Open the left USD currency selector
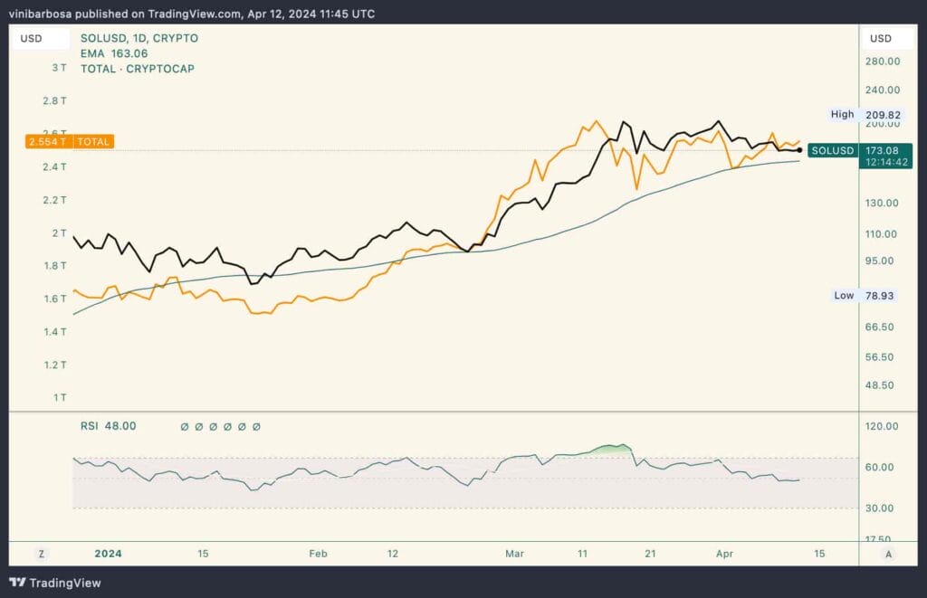927x598 pixels. [x=42, y=39]
